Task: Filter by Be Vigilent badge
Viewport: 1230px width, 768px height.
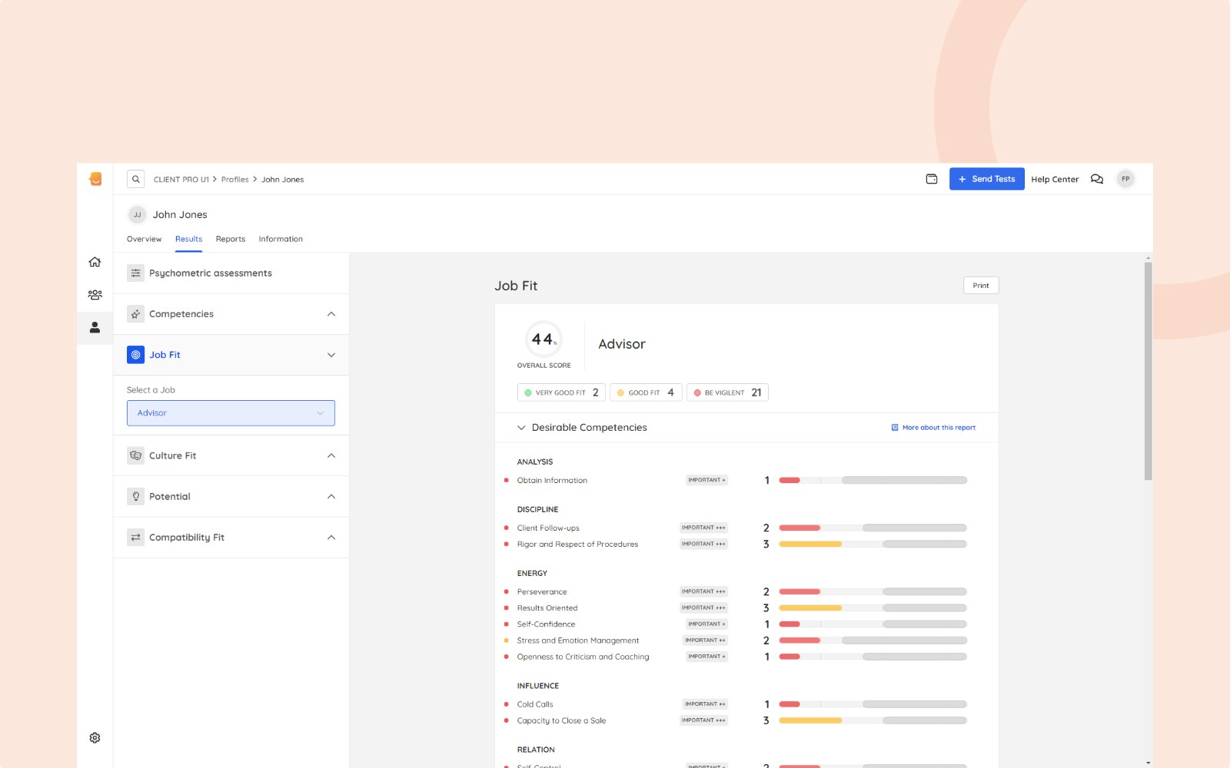Action: 727,392
